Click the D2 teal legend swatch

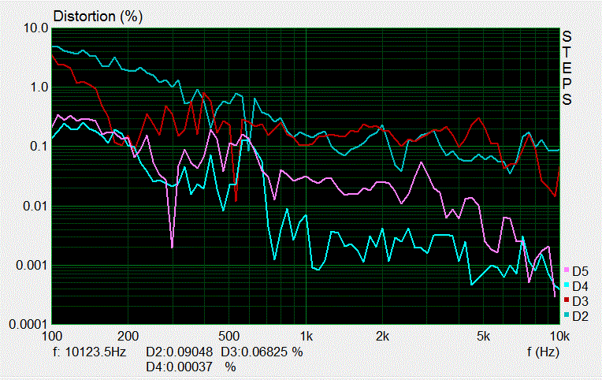tap(567, 315)
